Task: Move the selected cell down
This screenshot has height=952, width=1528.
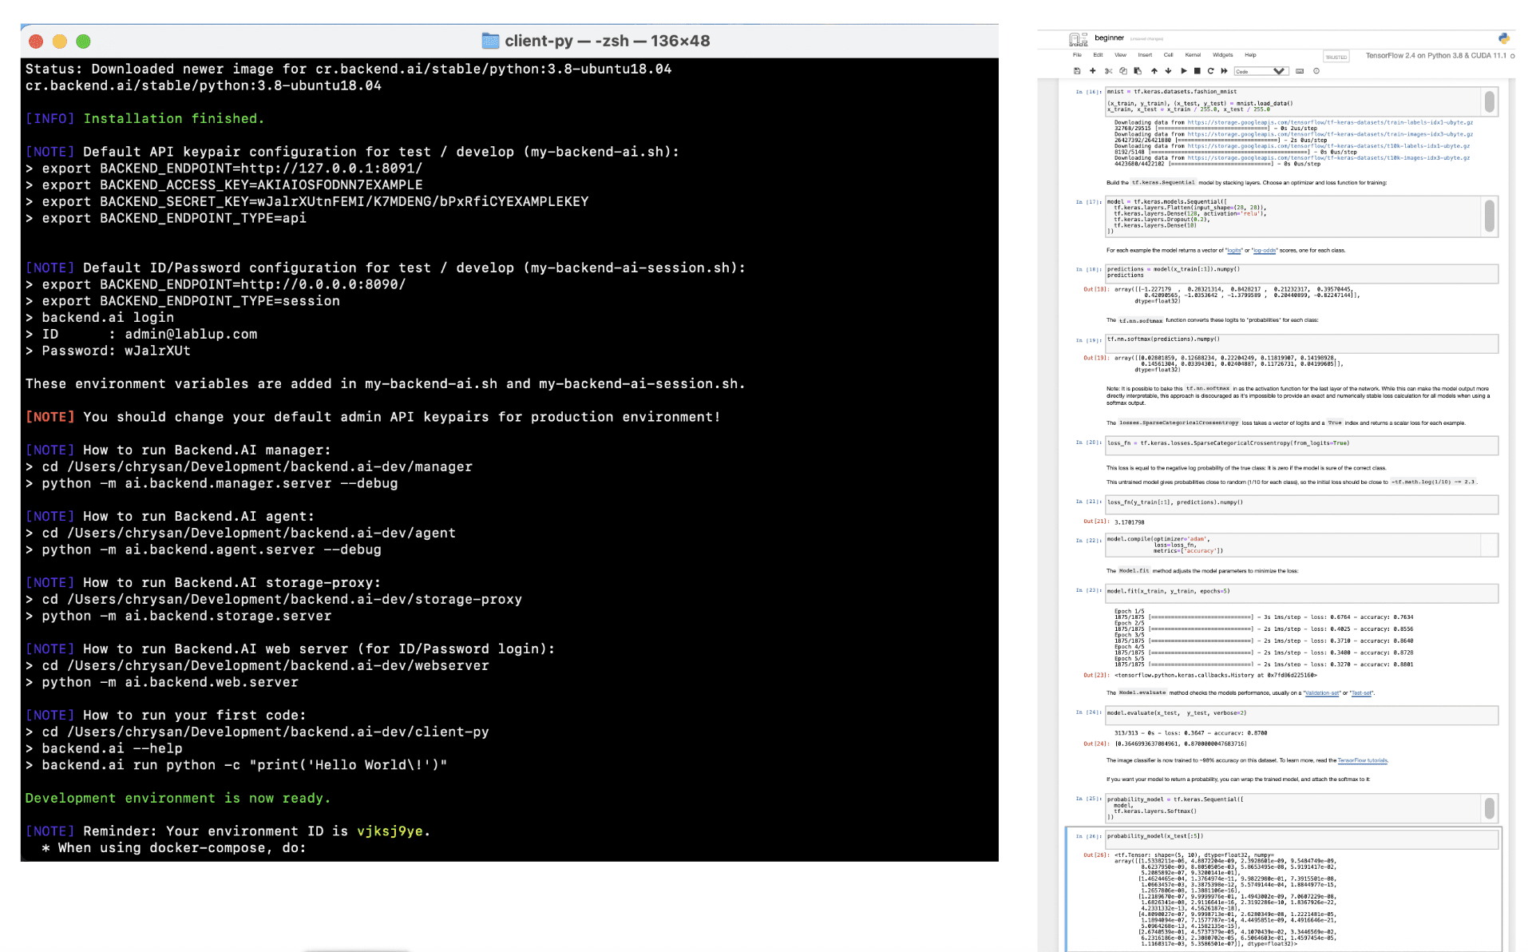Action: [x=1168, y=71]
